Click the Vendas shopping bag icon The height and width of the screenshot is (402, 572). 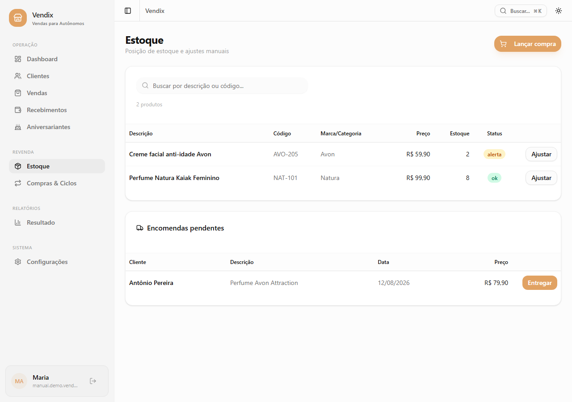pyautogui.click(x=18, y=93)
